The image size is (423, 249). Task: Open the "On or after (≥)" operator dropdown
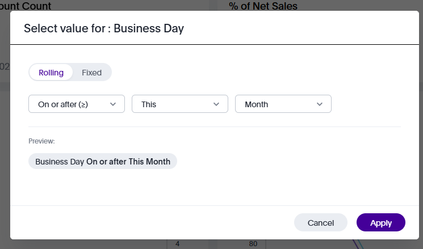[76, 104]
